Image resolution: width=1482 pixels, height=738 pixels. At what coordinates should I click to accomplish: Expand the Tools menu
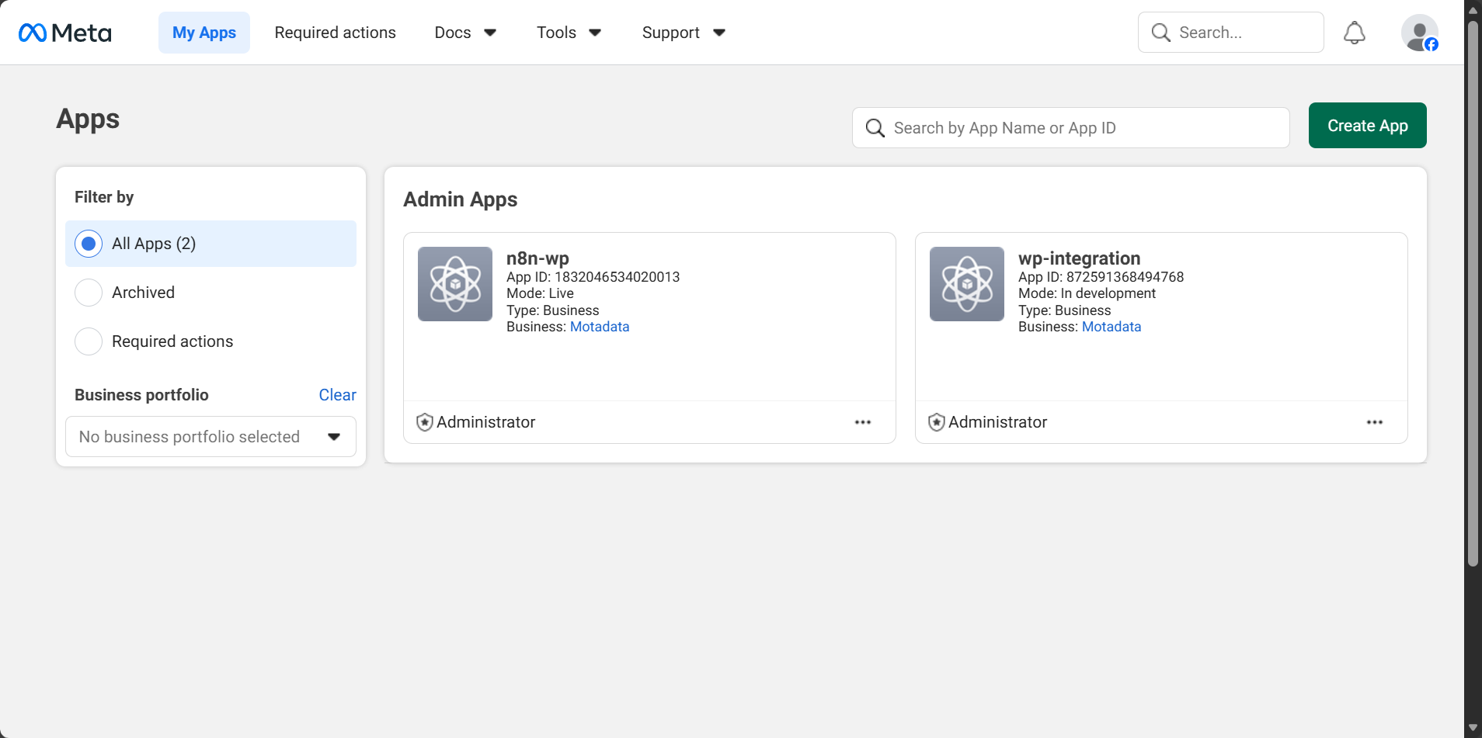(x=569, y=33)
